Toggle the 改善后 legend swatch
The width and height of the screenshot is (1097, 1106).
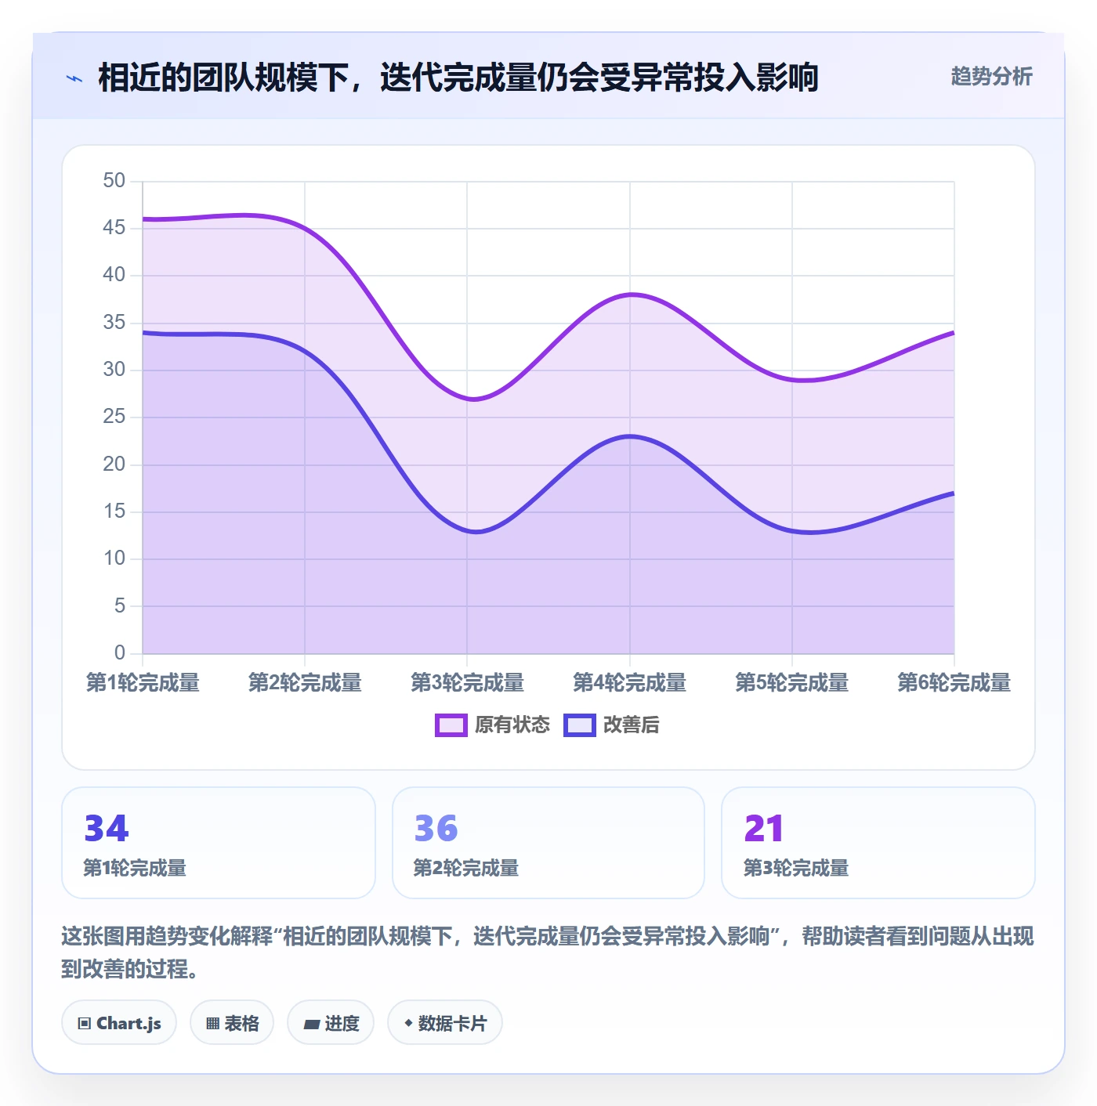point(580,725)
